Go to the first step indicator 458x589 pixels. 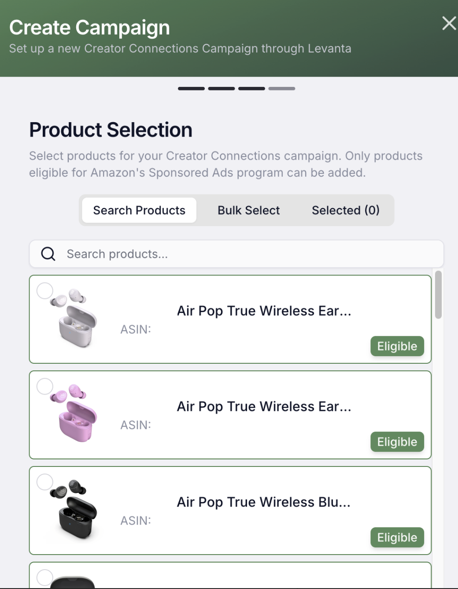(x=191, y=89)
